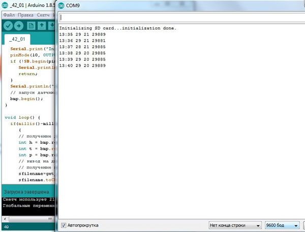Select the _42_01 sketch tab
The width and height of the screenshot is (305, 232).
pyautogui.click(x=17, y=40)
